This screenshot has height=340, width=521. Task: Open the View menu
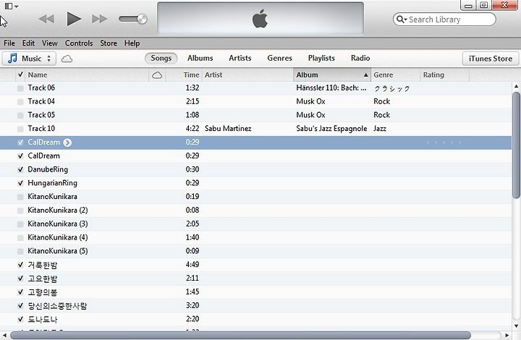point(50,43)
